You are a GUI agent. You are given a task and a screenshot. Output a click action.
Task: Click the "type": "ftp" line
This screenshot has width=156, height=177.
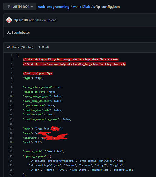[33, 78]
